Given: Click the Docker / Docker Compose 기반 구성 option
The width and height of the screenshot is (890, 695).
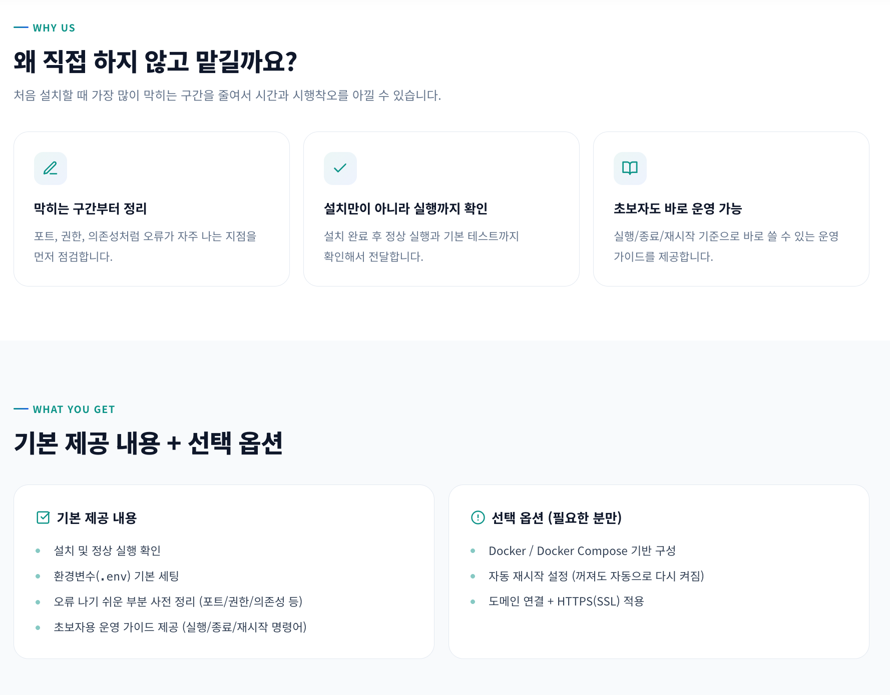Looking at the screenshot, I should click(x=582, y=550).
